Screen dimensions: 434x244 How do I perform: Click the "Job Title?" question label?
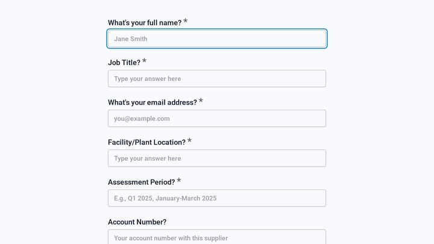[124, 63]
